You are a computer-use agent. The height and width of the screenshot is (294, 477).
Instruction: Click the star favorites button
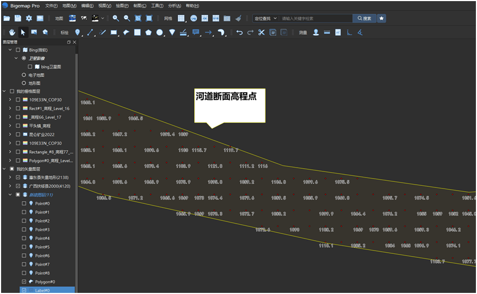pyautogui.click(x=381, y=18)
